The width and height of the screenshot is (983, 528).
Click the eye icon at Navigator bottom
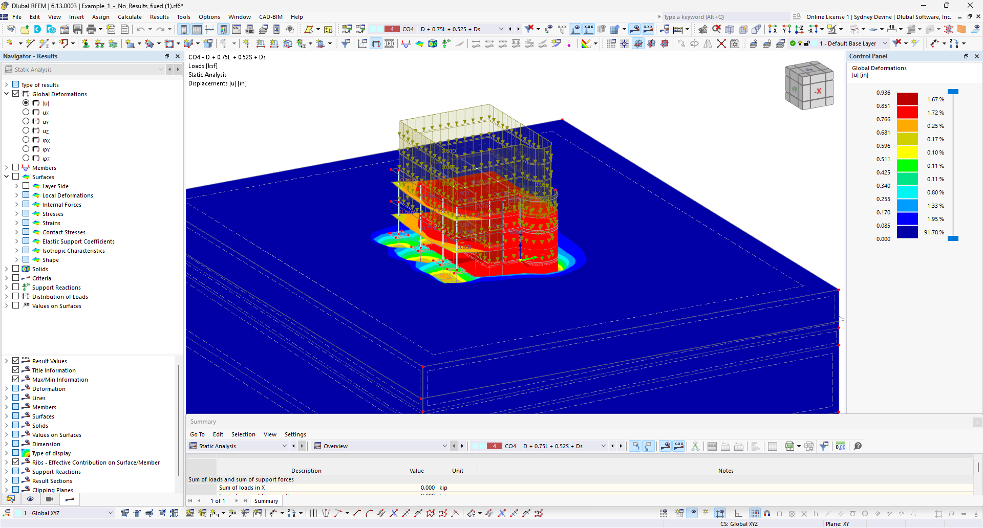[x=30, y=499]
